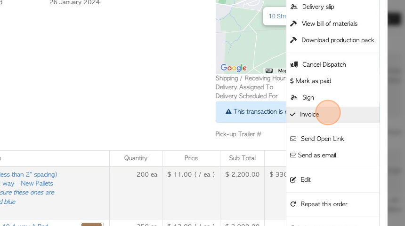
Task: Click the Cancel Dispatch forklift icon
Action: (x=294, y=64)
